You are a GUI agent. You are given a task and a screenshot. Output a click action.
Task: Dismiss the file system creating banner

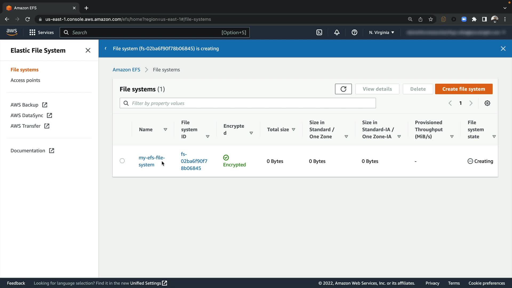click(503, 49)
